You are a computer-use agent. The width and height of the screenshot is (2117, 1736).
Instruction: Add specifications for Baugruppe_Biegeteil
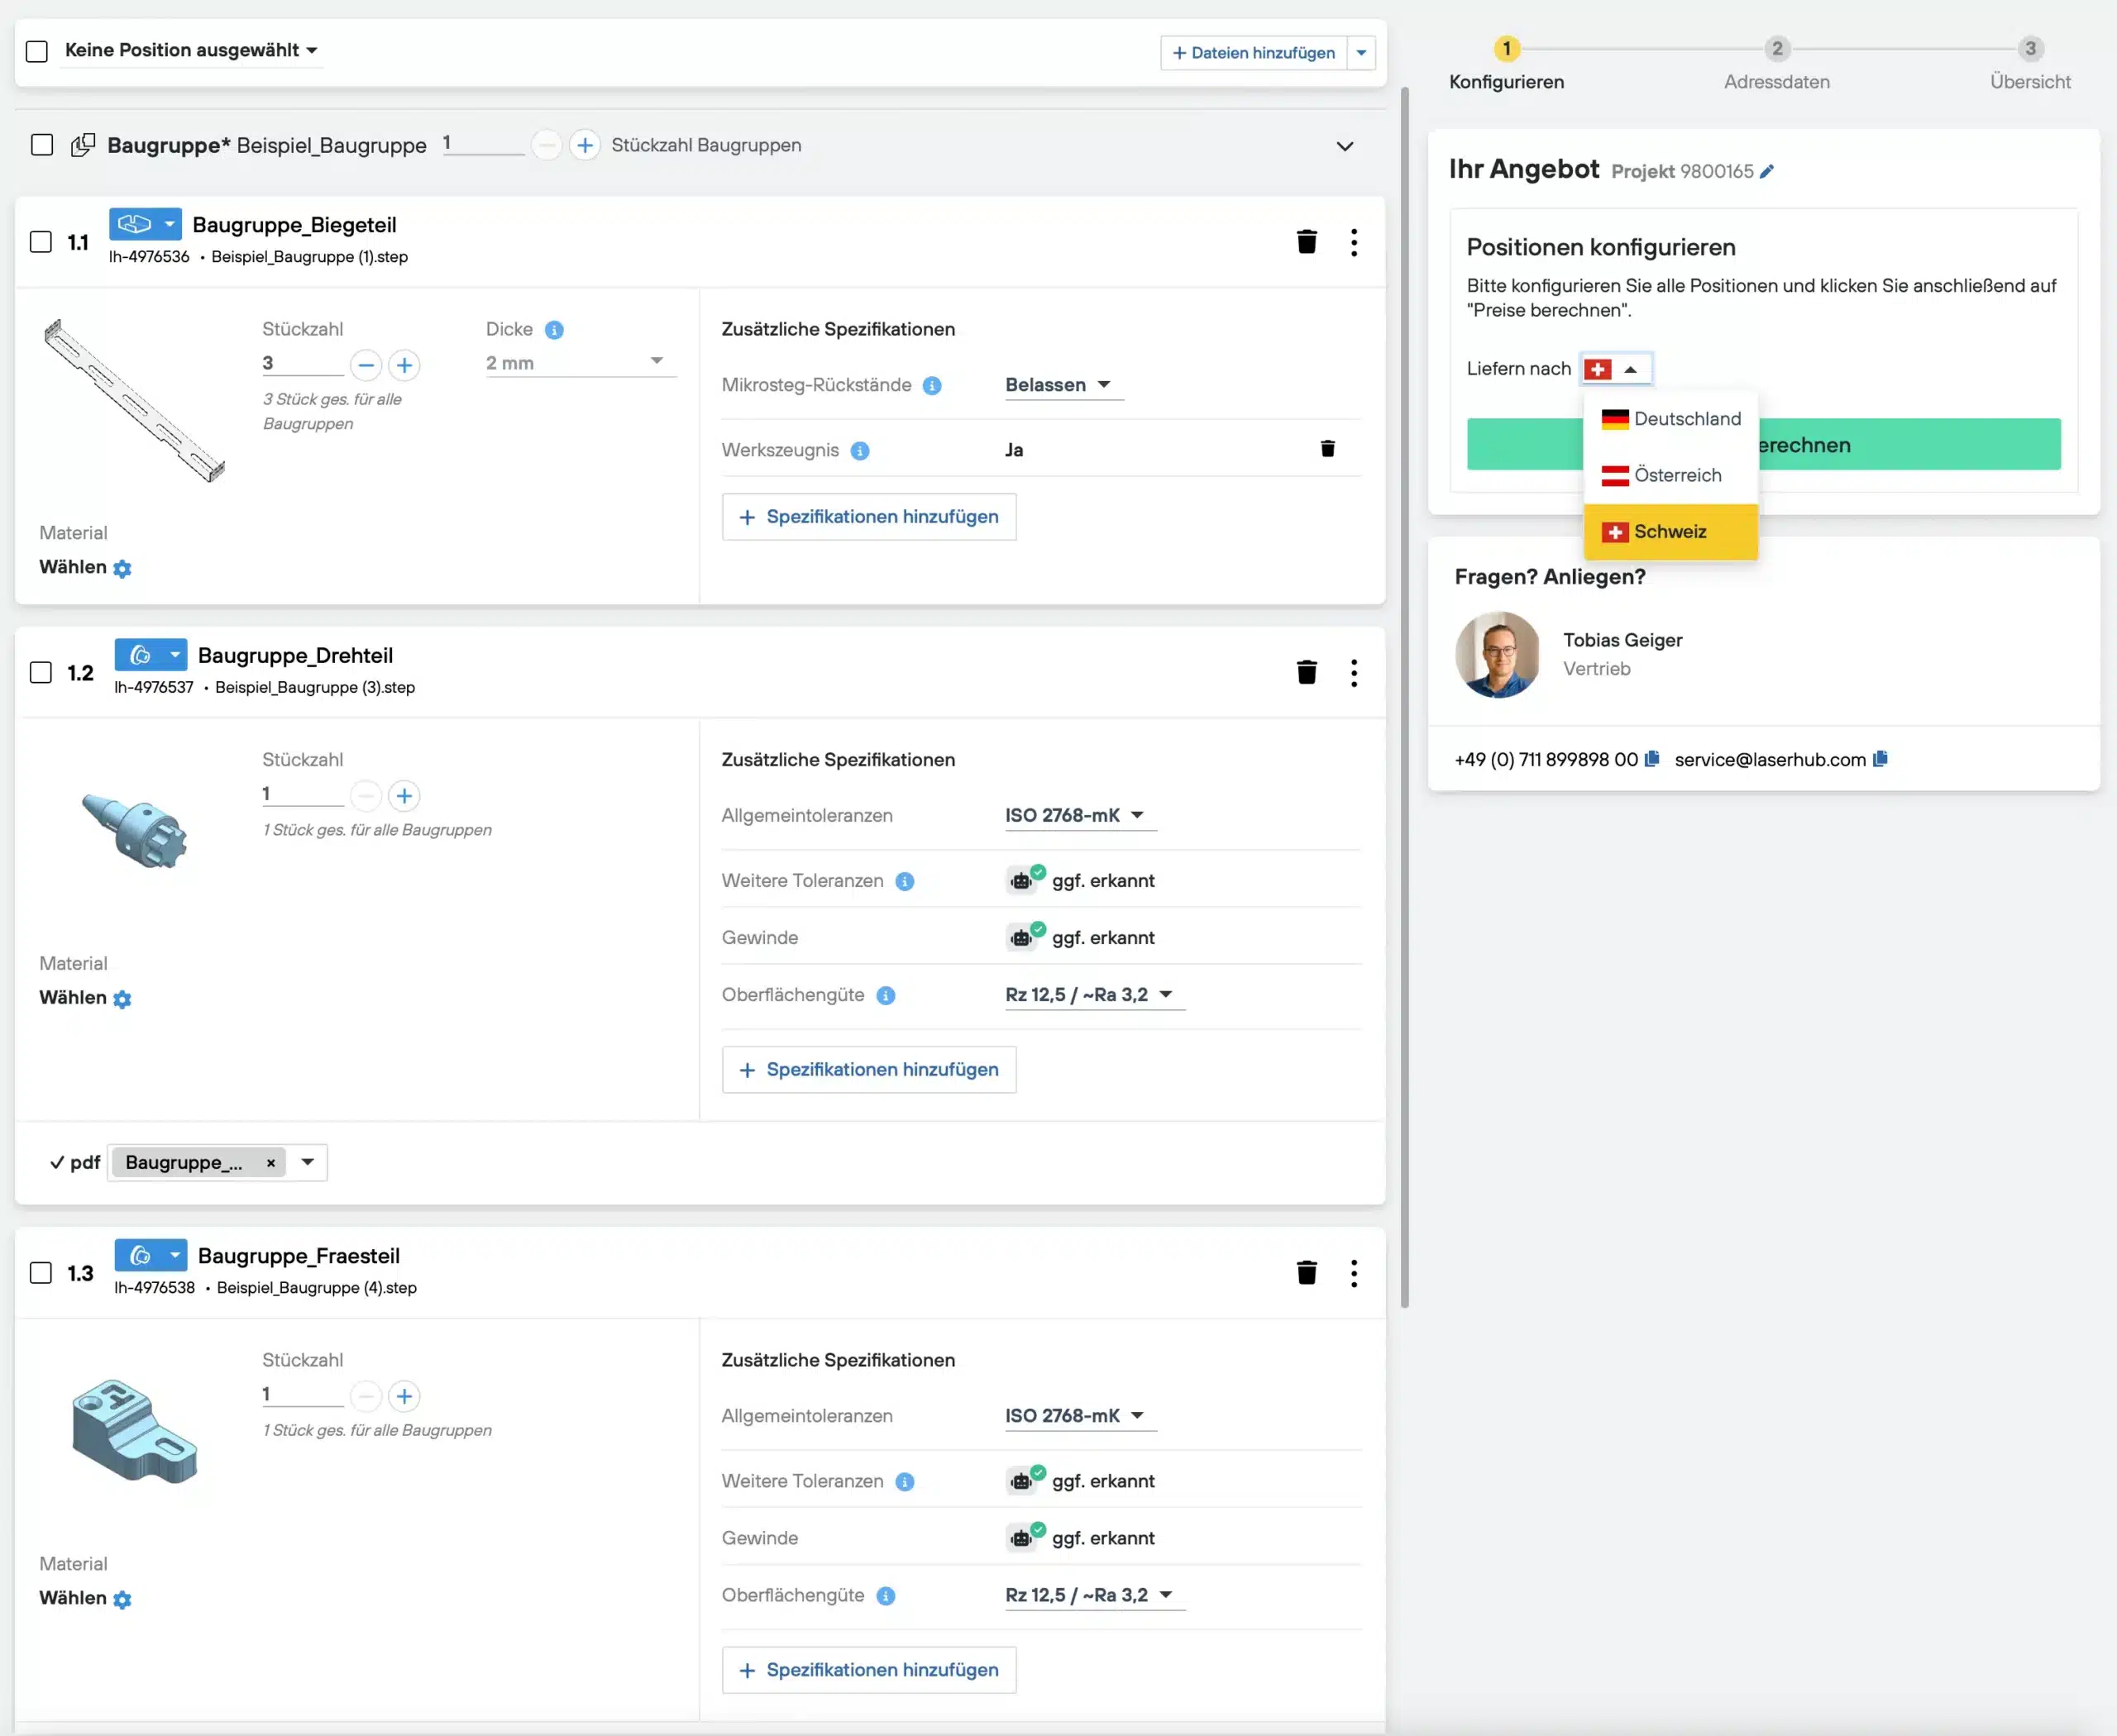869,517
